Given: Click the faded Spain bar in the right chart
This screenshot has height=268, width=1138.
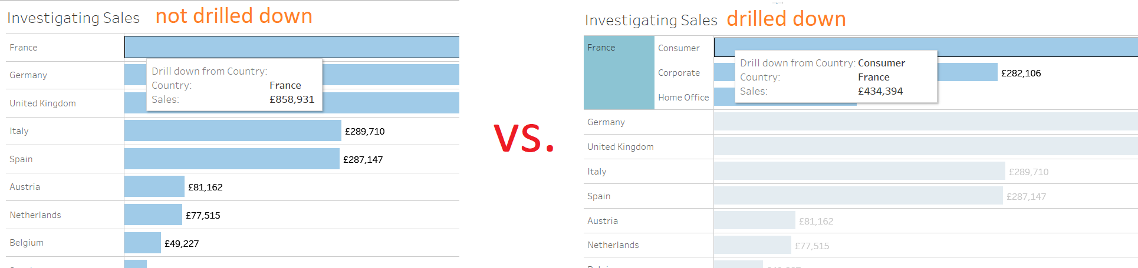Looking at the screenshot, I should [x=857, y=196].
